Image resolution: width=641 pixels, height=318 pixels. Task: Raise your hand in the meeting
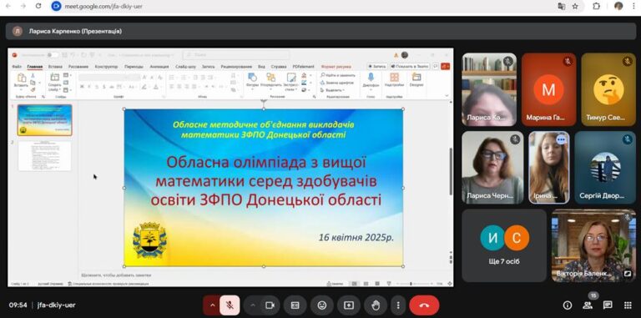coord(376,305)
